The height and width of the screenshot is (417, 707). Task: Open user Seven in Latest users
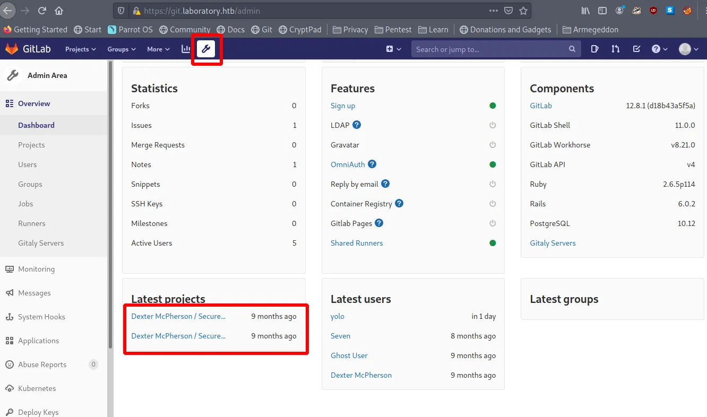340,336
